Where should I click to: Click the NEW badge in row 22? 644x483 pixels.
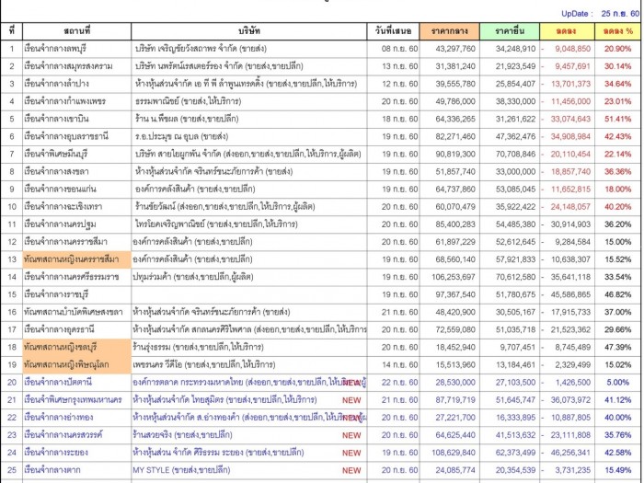[351, 417]
